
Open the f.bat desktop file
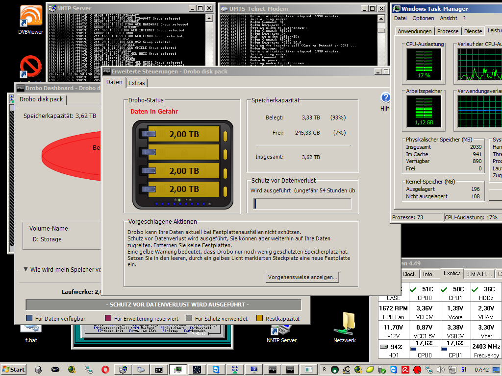point(31,329)
